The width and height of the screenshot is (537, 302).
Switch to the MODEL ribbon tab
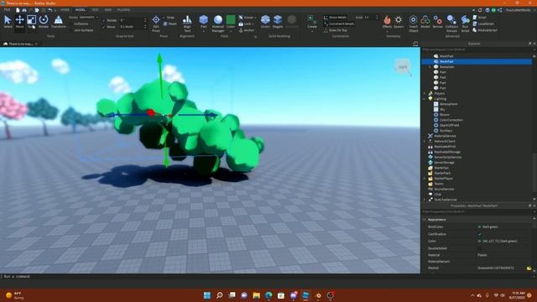click(x=81, y=10)
